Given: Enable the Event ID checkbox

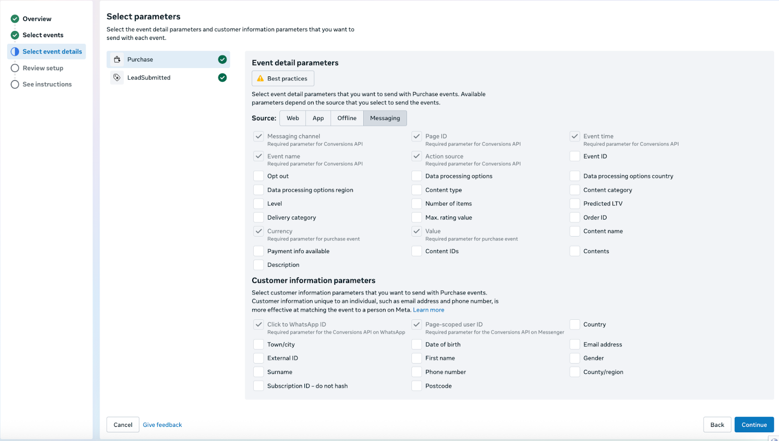Looking at the screenshot, I should point(575,156).
